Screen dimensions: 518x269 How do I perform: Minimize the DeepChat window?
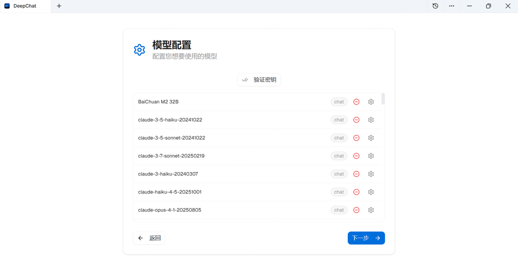pos(469,6)
